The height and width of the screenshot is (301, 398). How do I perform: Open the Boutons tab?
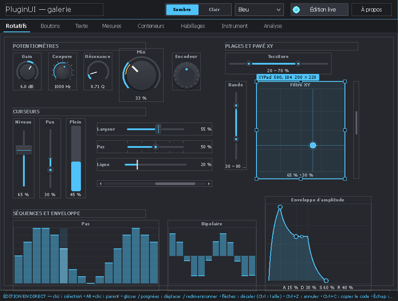(x=50, y=26)
